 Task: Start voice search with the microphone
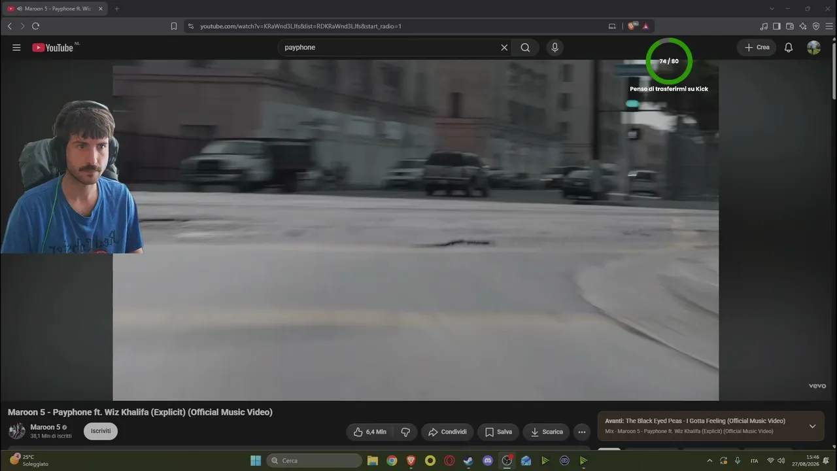555,47
